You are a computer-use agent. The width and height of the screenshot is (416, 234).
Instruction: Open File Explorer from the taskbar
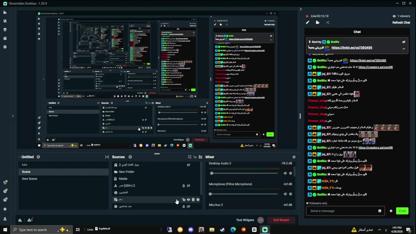(212, 230)
